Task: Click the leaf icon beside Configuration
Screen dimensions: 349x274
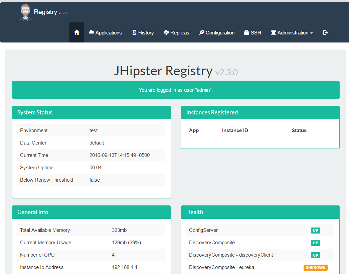Action: pos(202,32)
